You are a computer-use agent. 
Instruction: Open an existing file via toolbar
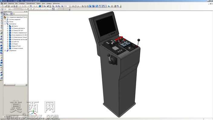pyautogui.click(x=6, y=6)
